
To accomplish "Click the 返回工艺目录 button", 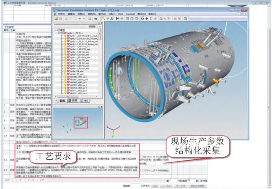I will (x=197, y=186).
